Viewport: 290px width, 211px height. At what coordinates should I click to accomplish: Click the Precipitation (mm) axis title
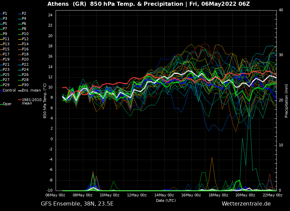[287, 100]
